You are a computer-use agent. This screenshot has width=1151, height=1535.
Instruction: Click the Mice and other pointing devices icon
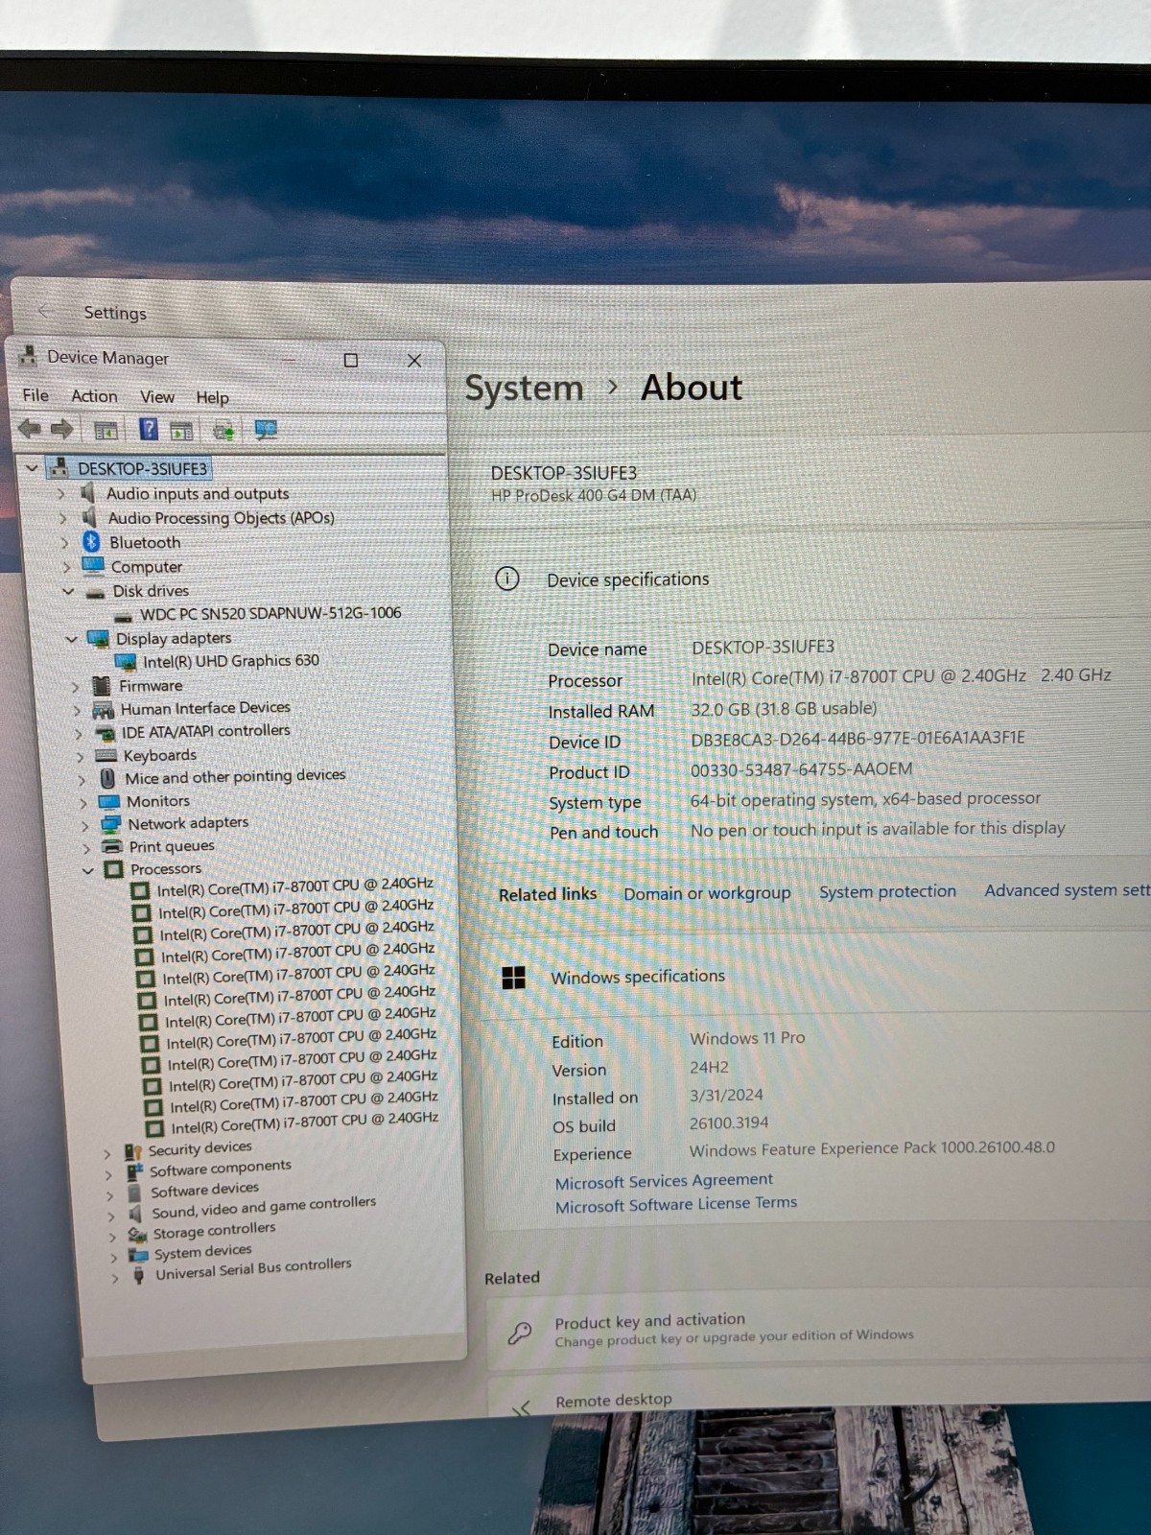click(x=108, y=778)
